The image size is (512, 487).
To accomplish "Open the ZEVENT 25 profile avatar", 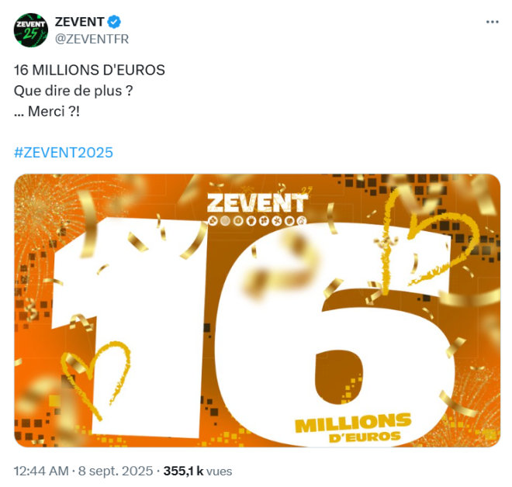I will click(31, 30).
